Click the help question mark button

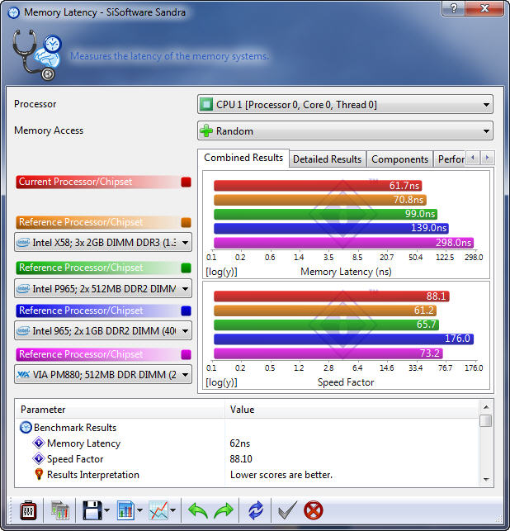[x=454, y=8]
